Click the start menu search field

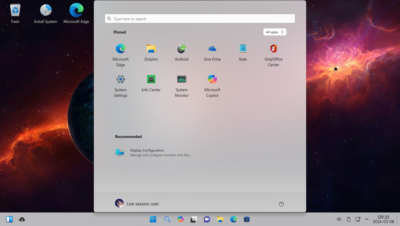[x=200, y=19]
